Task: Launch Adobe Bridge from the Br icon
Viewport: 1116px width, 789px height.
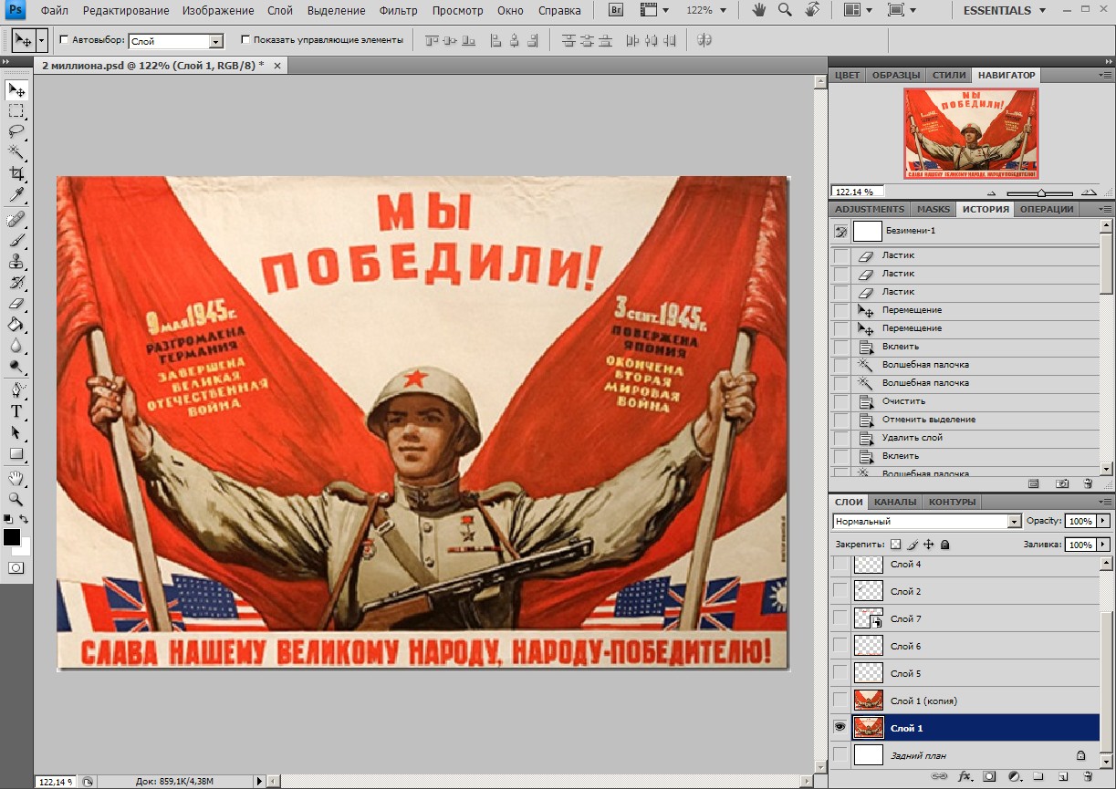Action: coord(616,11)
